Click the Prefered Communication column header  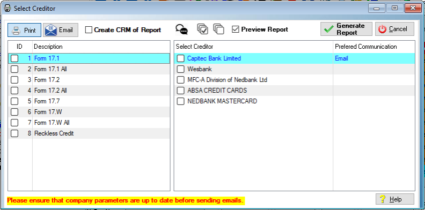366,47
